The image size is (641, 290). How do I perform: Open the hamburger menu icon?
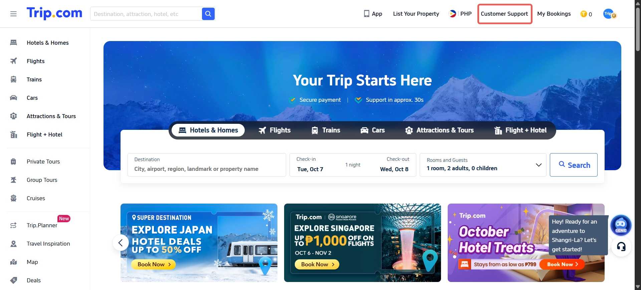click(x=13, y=14)
